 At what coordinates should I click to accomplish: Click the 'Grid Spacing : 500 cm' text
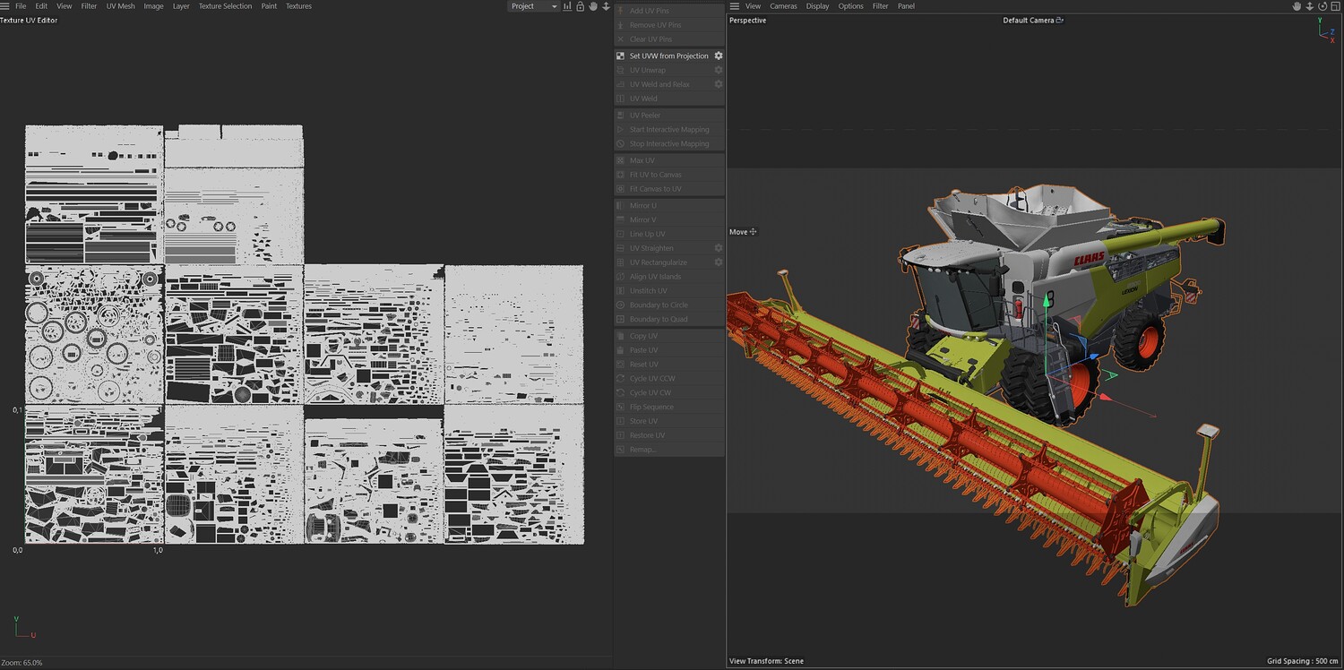tap(1304, 661)
